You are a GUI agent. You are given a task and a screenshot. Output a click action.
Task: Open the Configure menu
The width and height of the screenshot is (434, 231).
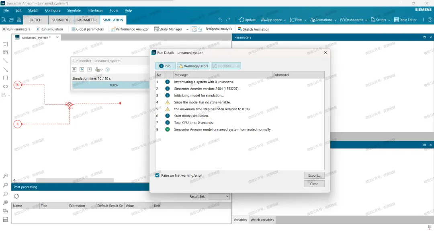click(x=53, y=10)
